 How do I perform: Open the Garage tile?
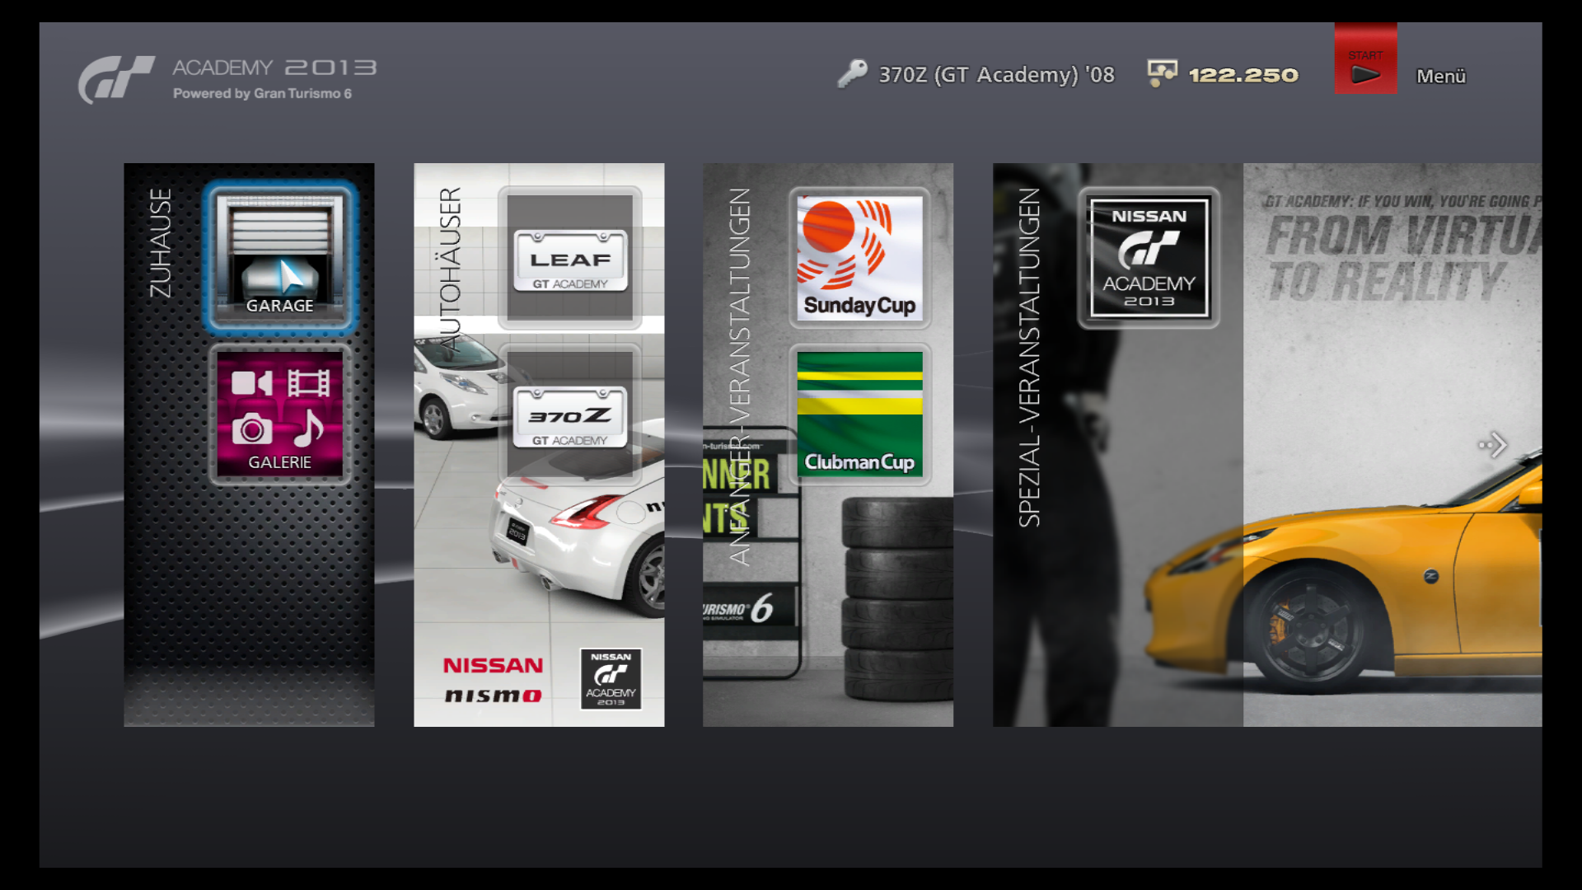280,257
